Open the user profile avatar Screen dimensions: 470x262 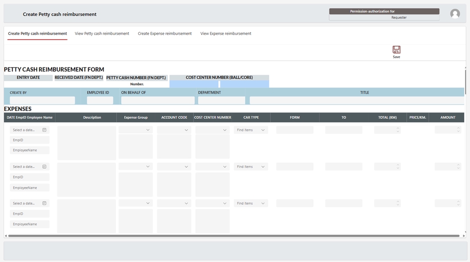[455, 14]
